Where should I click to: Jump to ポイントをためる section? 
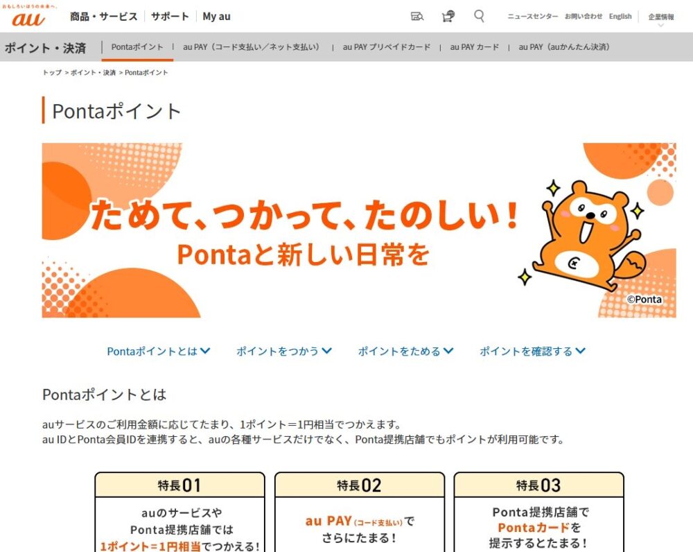[x=405, y=351]
